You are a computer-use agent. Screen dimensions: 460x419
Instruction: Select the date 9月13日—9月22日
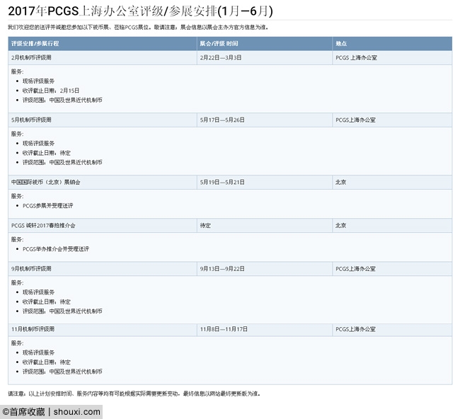point(222,268)
